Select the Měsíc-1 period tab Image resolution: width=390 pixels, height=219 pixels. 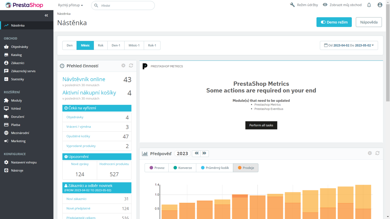click(x=134, y=45)
